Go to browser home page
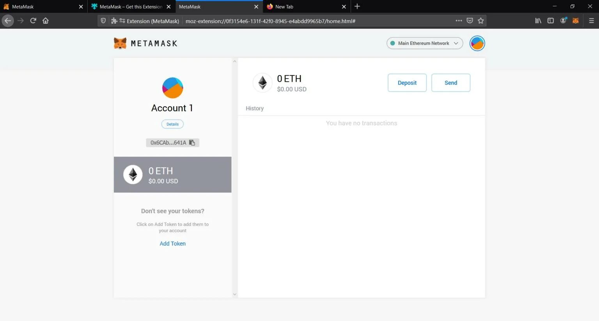This screenshot has height=321, width=599. (x=46, y=21)
